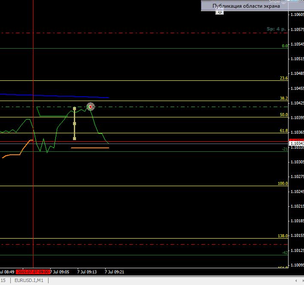
Task: Select bottom handle of the khaki vertical line
Action: 75,138
